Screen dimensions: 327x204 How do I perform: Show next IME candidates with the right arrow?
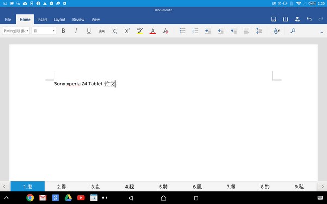[323, 187]
